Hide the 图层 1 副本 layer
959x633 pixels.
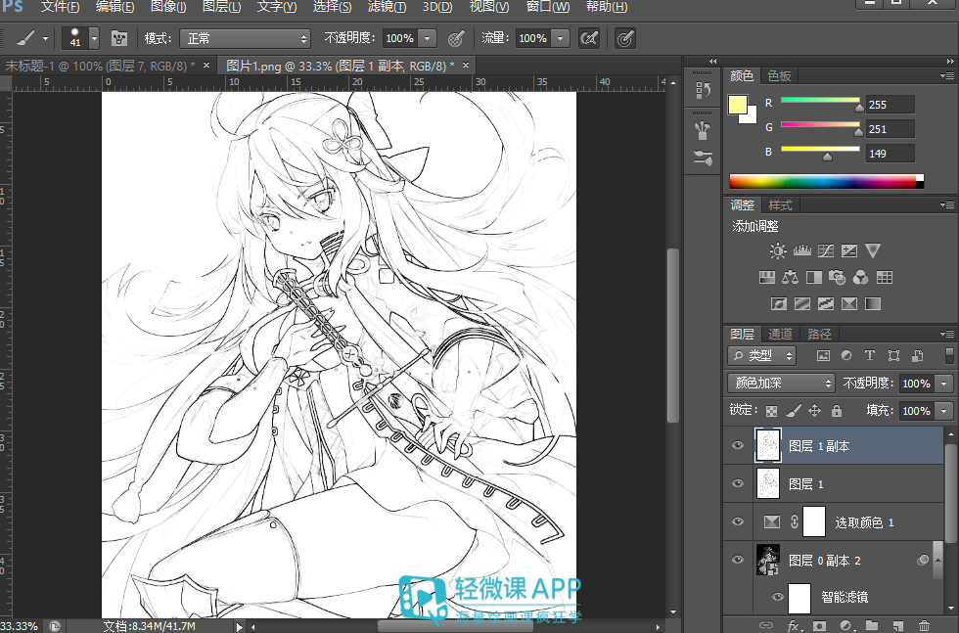point(738,445)
